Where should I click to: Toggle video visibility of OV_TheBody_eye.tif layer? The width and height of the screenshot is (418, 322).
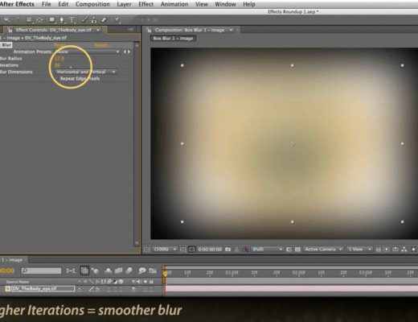click(x=133, y=289)
